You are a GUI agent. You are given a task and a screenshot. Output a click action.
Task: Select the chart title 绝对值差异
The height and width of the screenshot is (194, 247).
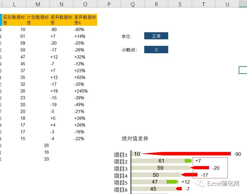pyautogui.click(x=135, y=139)
